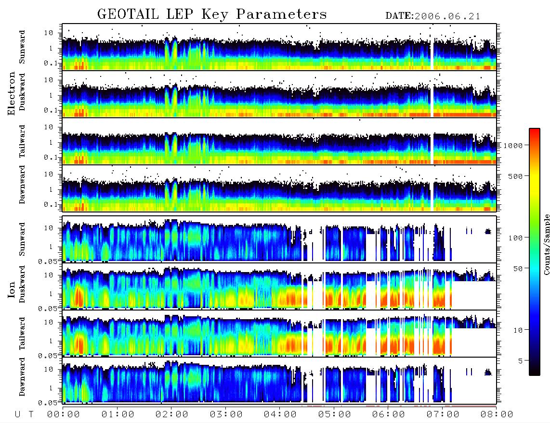Click the title 'GEOTAIL LEP Key Parameters'

pos(212,14)
